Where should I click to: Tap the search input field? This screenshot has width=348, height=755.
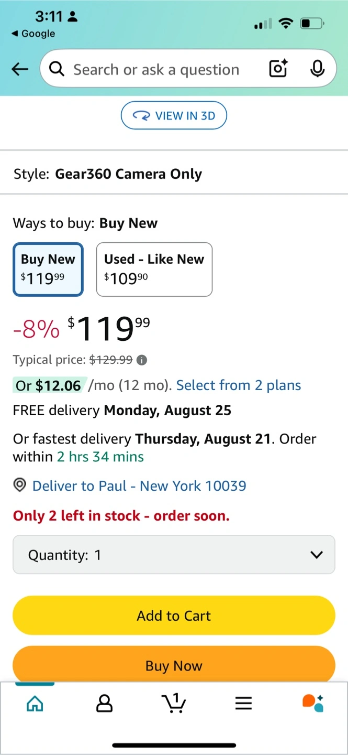pos(156,69)
